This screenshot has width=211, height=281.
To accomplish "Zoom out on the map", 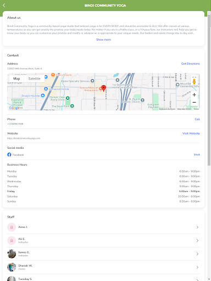I will click(194, 102).
